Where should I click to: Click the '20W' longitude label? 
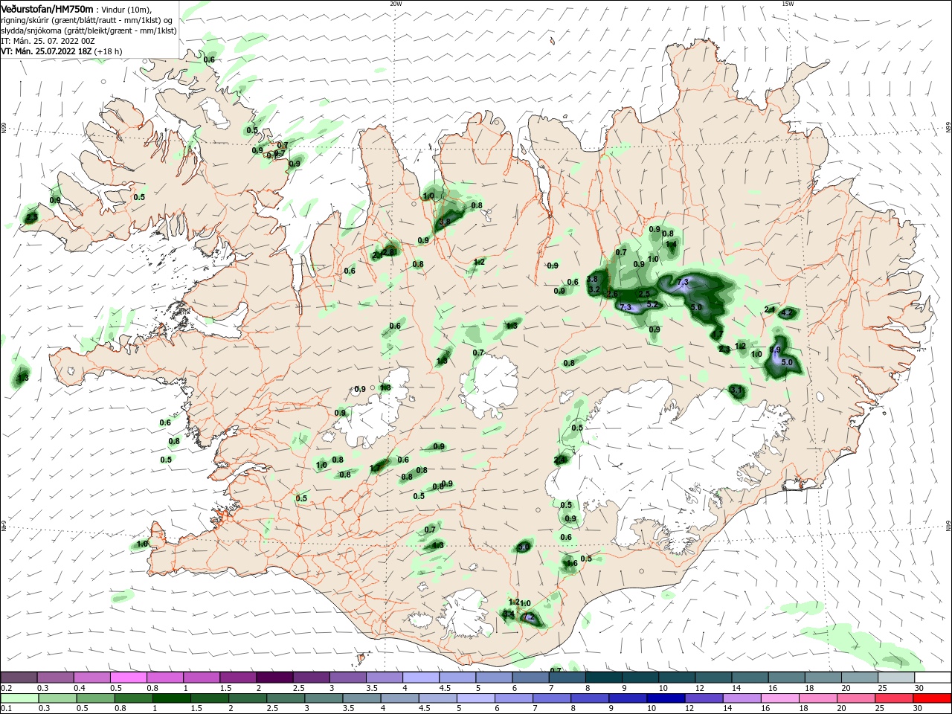[x=396, y=4]
